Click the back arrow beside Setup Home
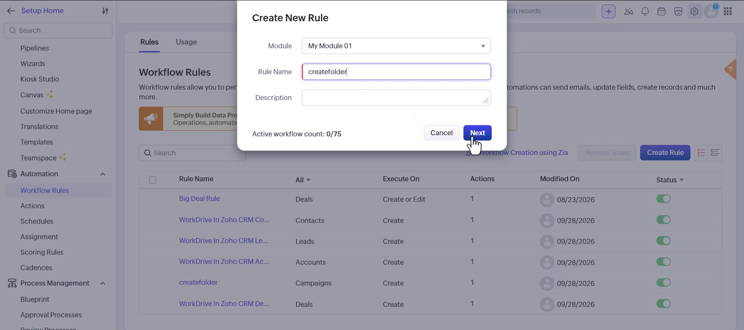This screenshot has height=330, width=744. pos(11,11)
